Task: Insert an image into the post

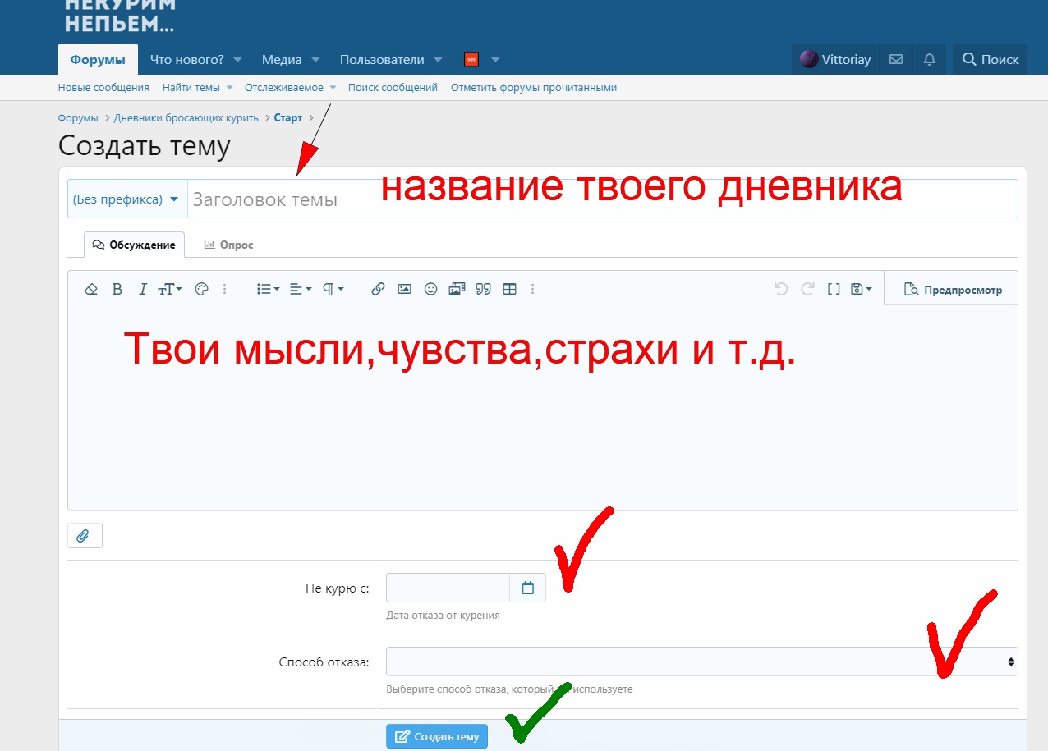Action: tap(404, 288)
